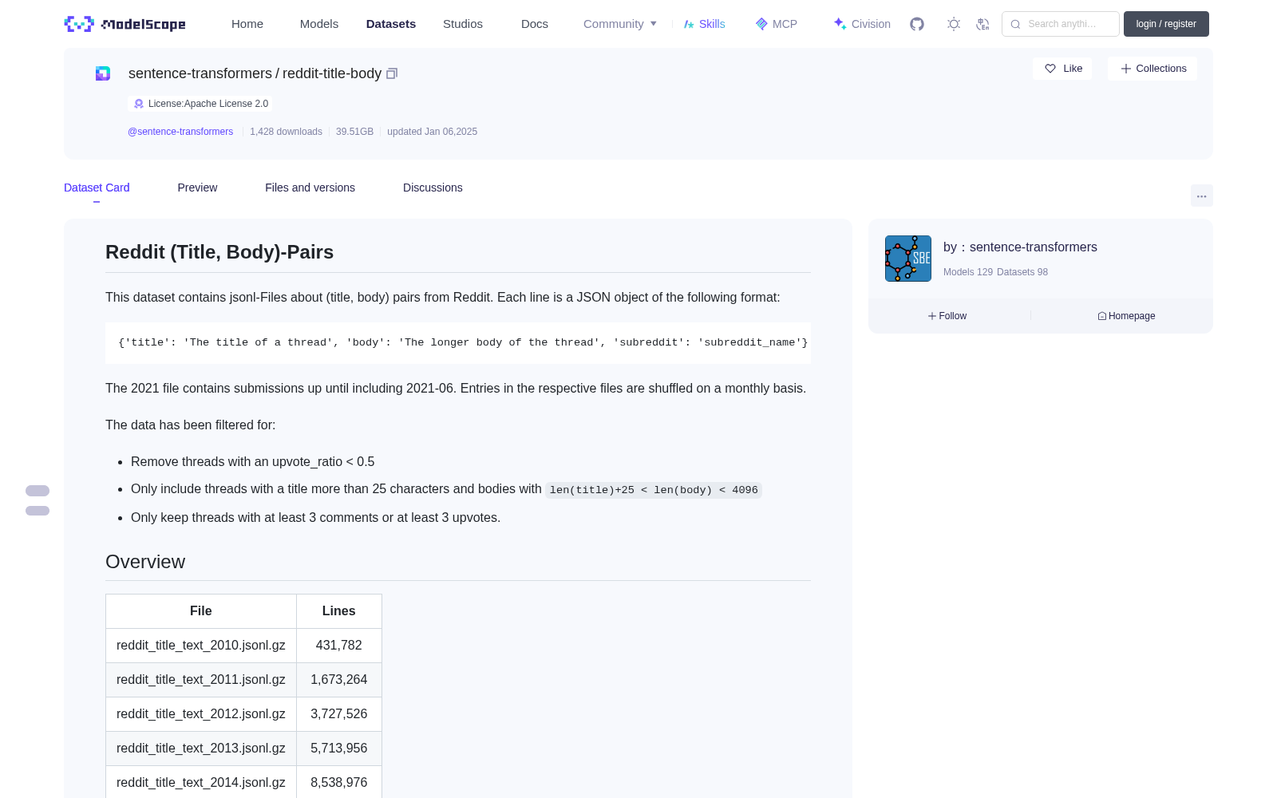Click the Civision star icon
This screenshot has width=1277, height=798.
[x=840, y=24]
